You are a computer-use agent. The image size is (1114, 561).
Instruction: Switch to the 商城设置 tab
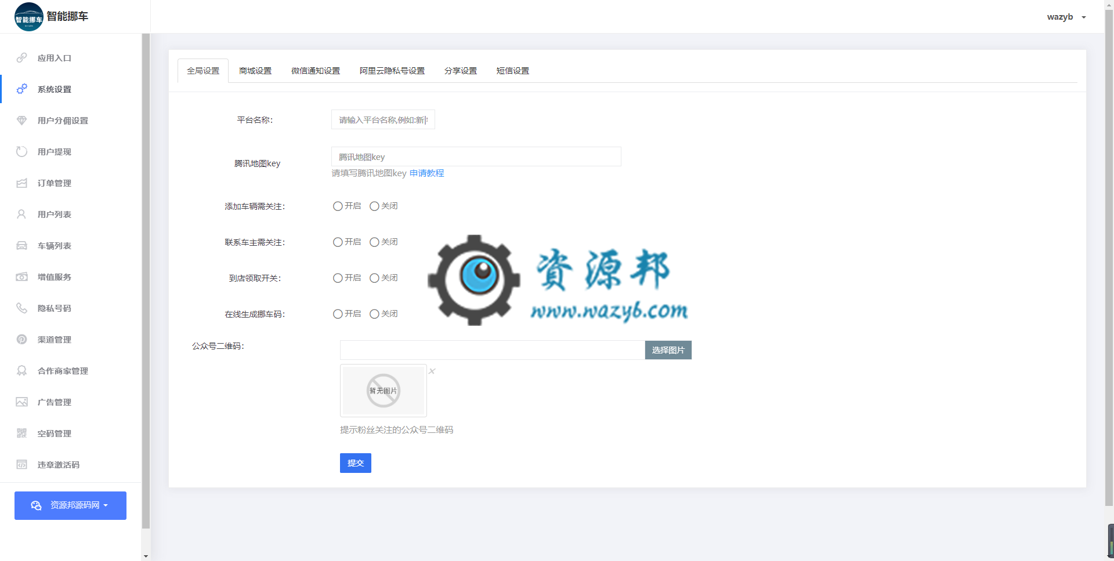(x=255, y=71)
